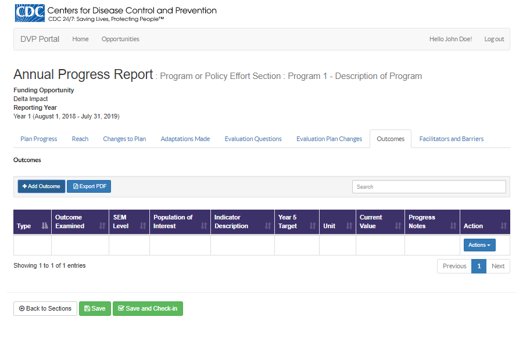Sort by Year 5 Target arrows
This screenshot has width=530, height=342.
313,226
